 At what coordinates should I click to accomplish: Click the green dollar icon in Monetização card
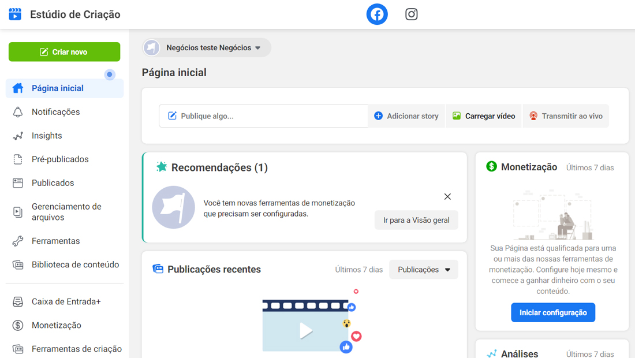[491, 166]
